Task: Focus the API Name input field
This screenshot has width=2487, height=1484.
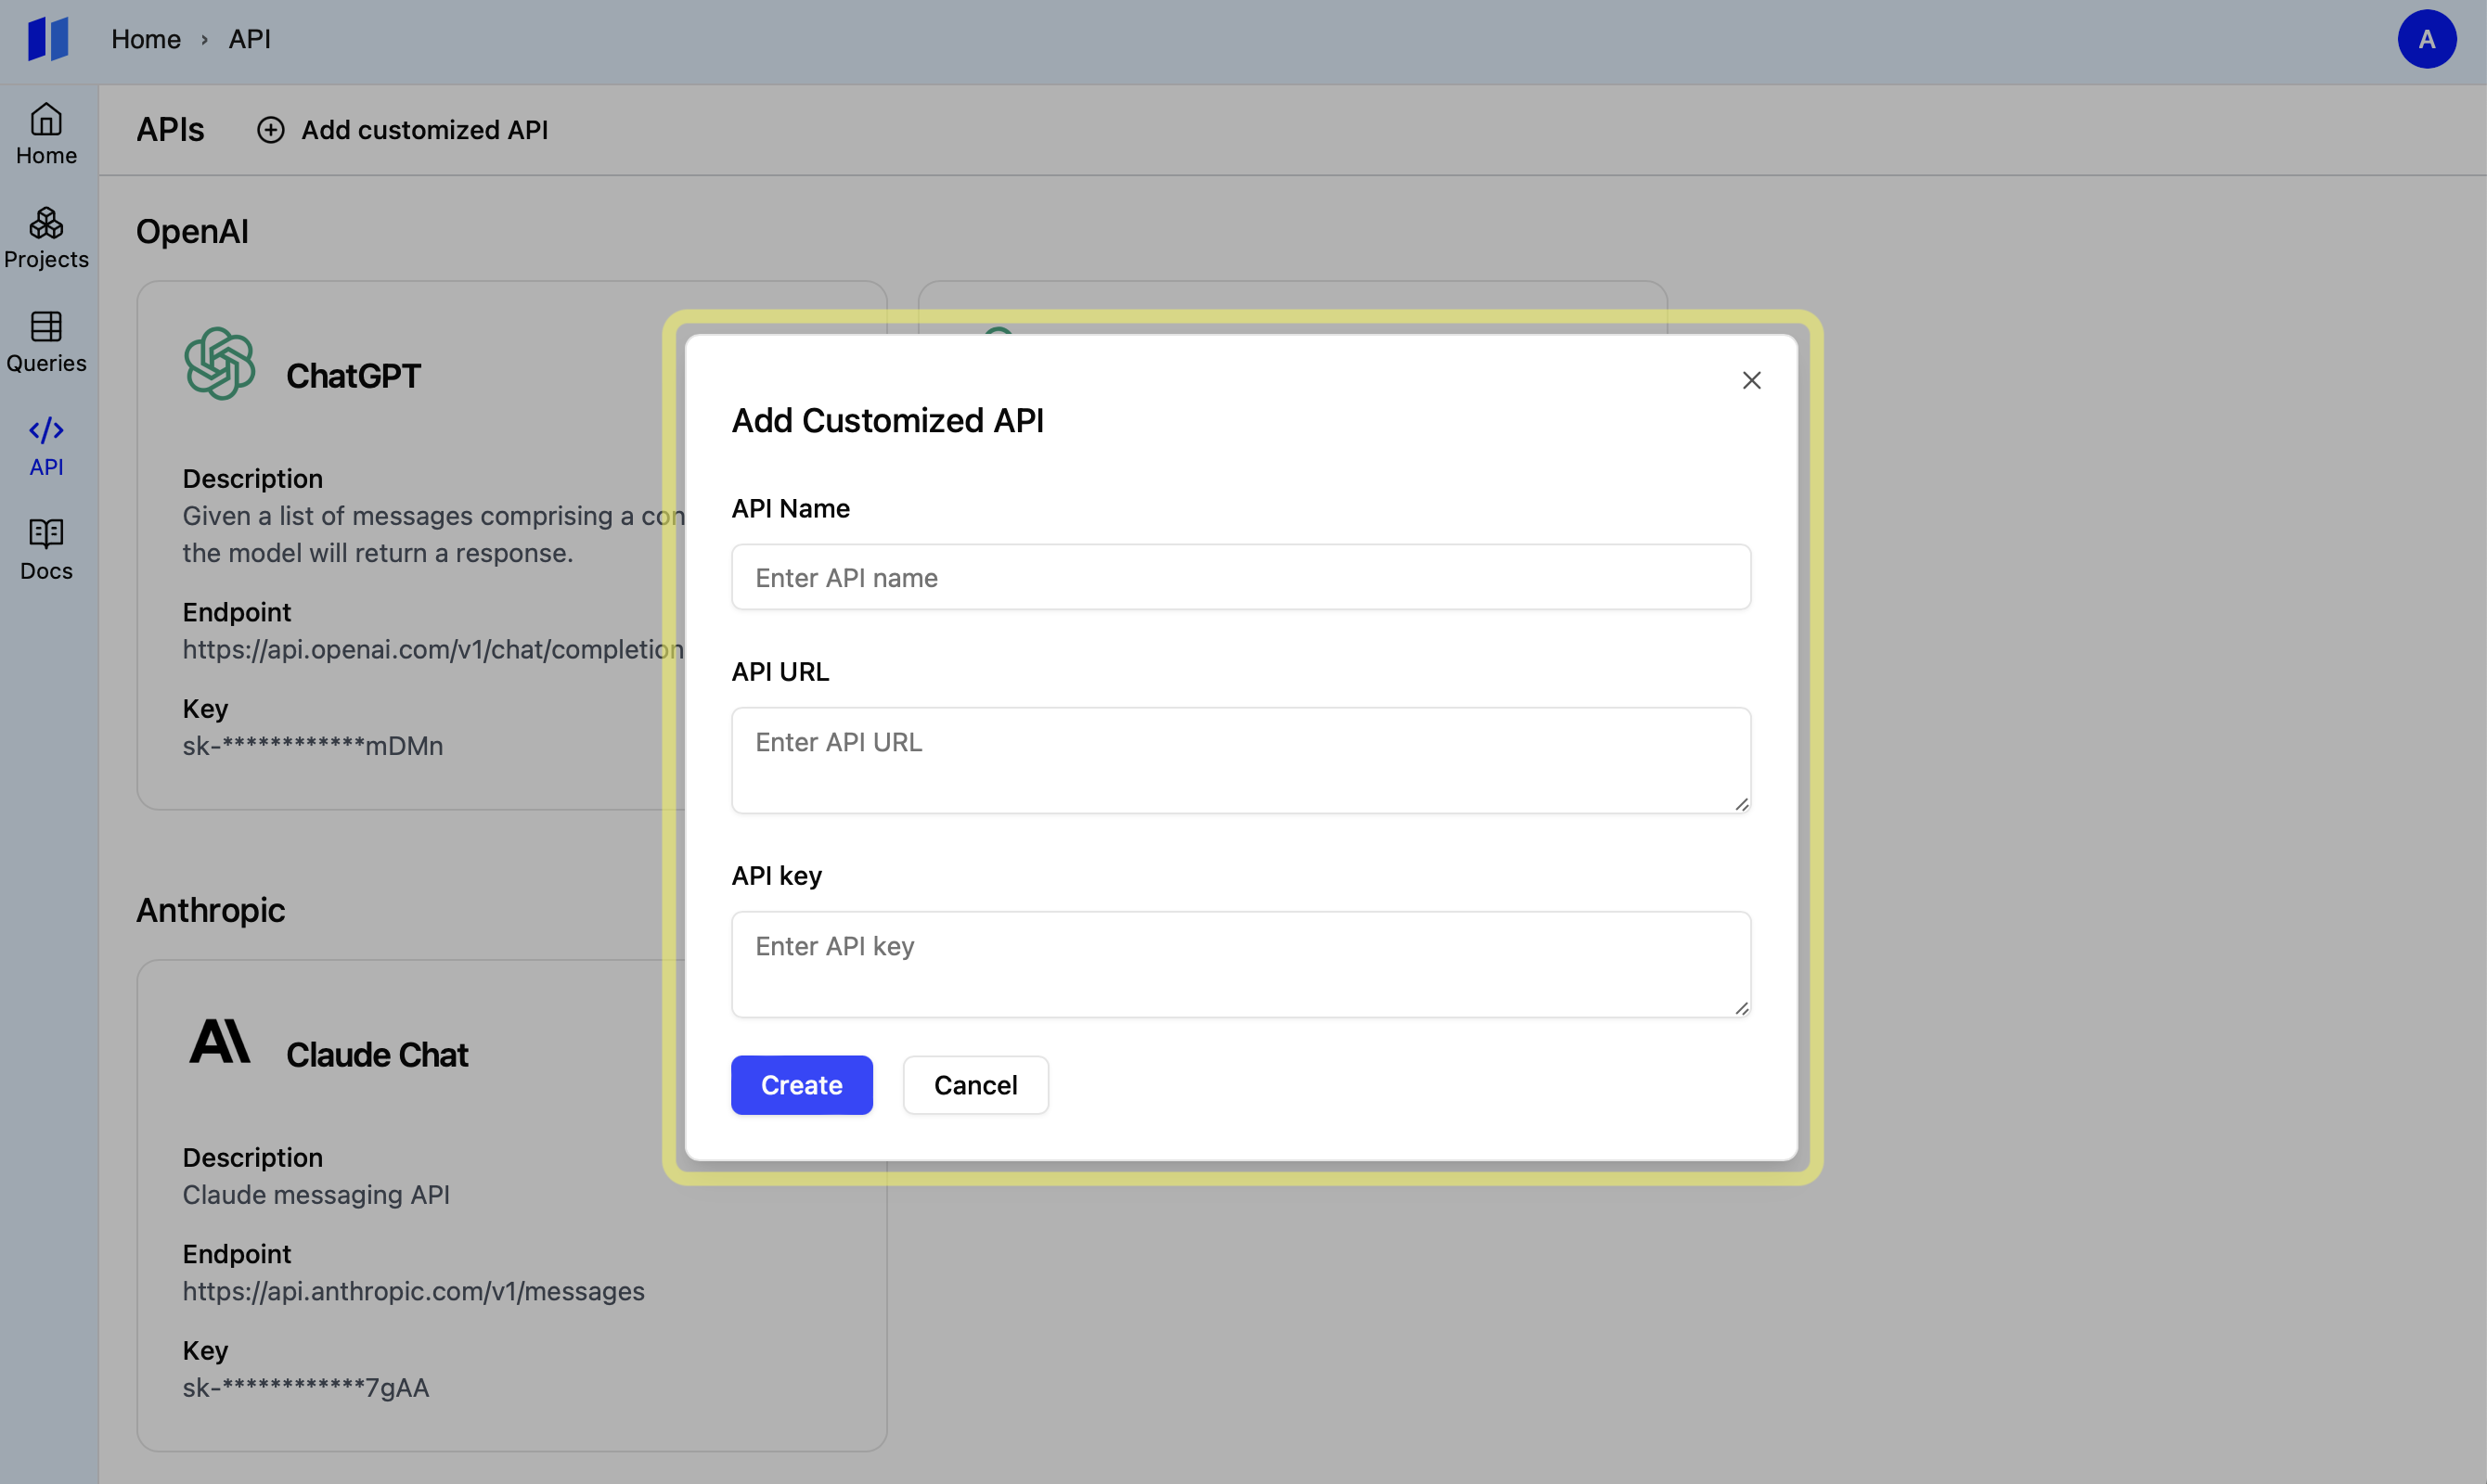Action: [x=1241, y=577]
